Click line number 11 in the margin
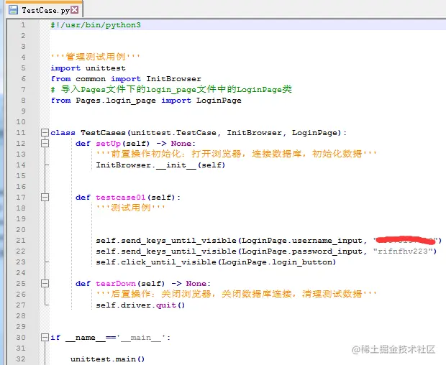Viewport: 446px width, 365px height. pos(21,133)
